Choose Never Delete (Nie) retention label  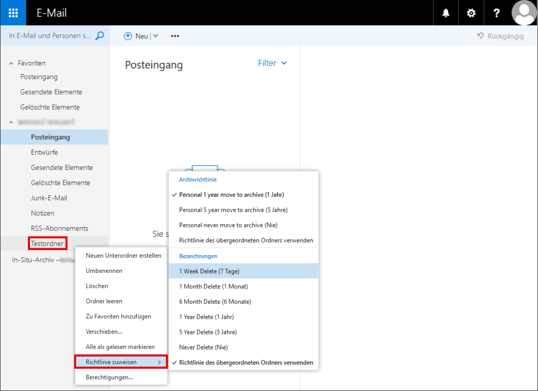[x=203, y=347]
